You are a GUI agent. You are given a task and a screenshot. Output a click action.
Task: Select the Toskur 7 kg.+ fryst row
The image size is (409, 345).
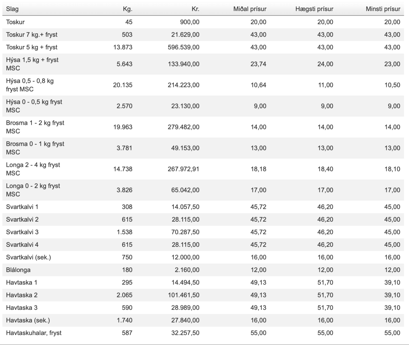(x=32, y=35)
